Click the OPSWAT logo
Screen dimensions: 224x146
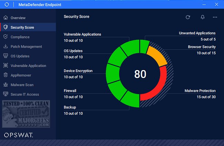(18, 135)
